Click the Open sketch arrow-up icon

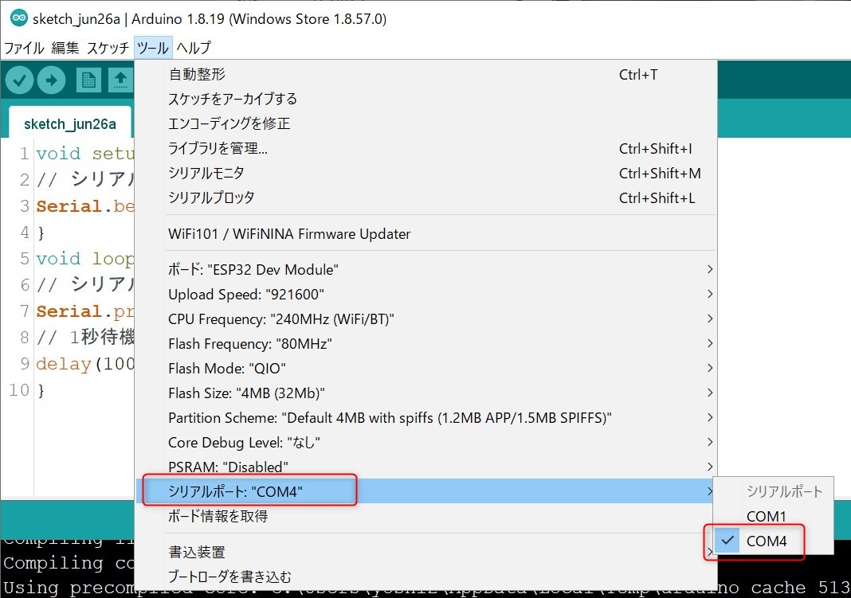tap(120, 80)
